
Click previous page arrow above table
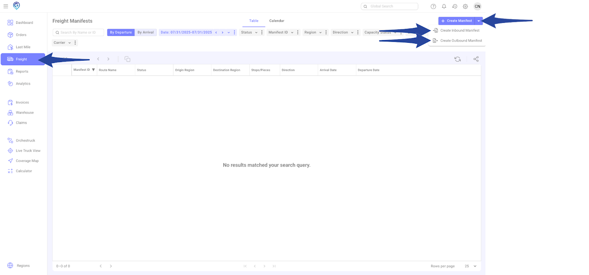pyautogui.click(x=98, y=59)
